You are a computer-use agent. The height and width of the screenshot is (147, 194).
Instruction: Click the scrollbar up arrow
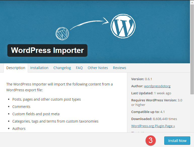point(192,2)
